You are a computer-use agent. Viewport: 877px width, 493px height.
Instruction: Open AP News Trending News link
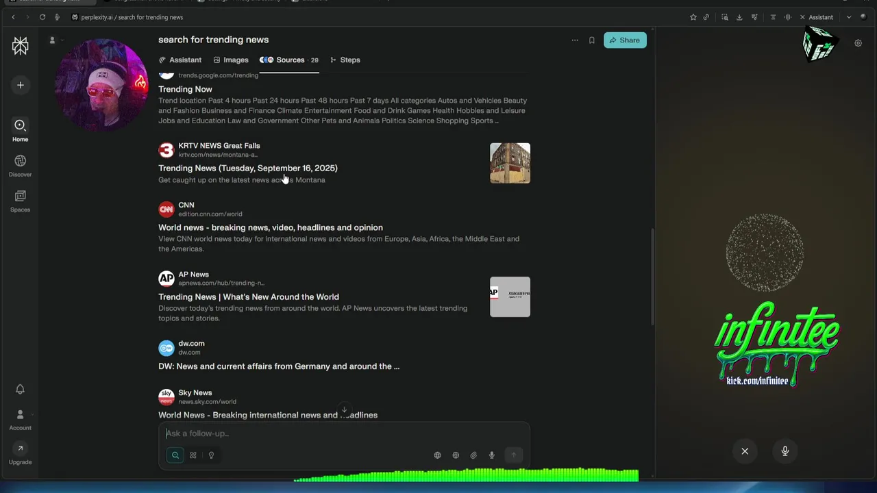point(249,296)
